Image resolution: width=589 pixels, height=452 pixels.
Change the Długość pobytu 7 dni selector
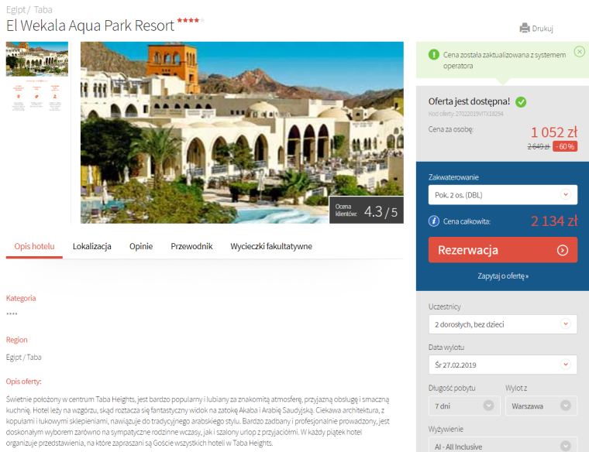[x=464, y=406]
